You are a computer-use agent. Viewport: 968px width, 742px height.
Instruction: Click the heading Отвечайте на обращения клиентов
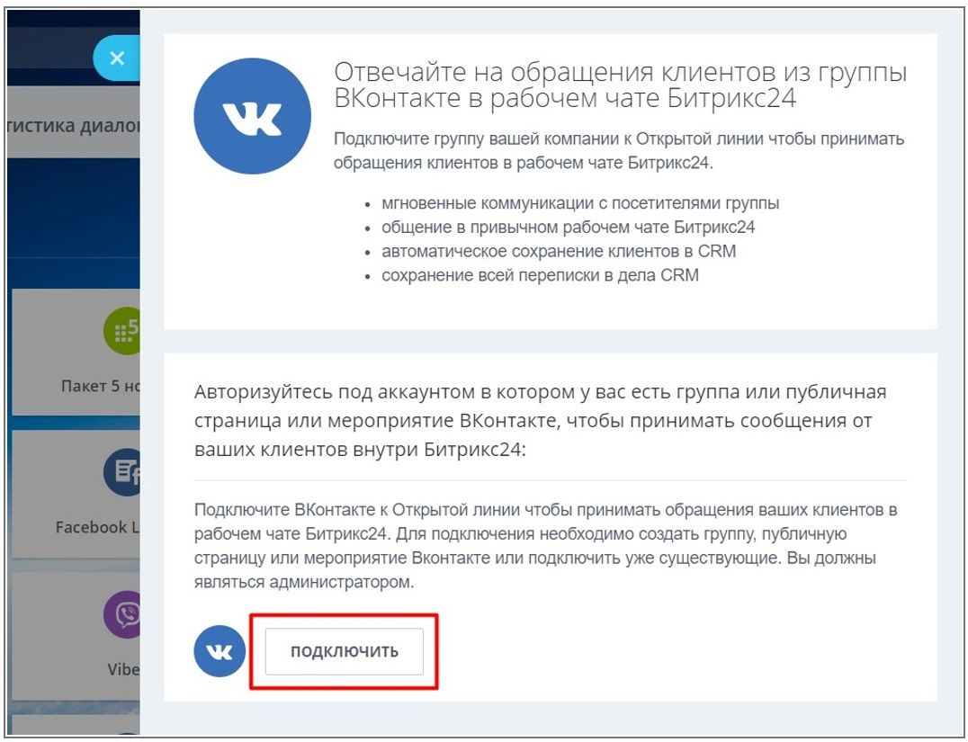[621, 85]
